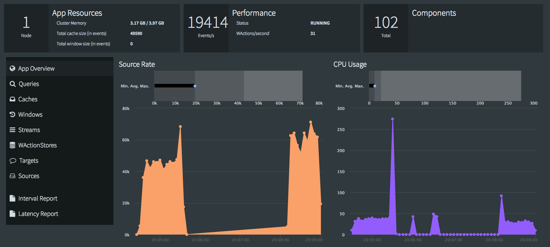Viewport: 550px width, 247px height.
Task: Click the CPU Usage average marker
Action: (x=374, y=86)
